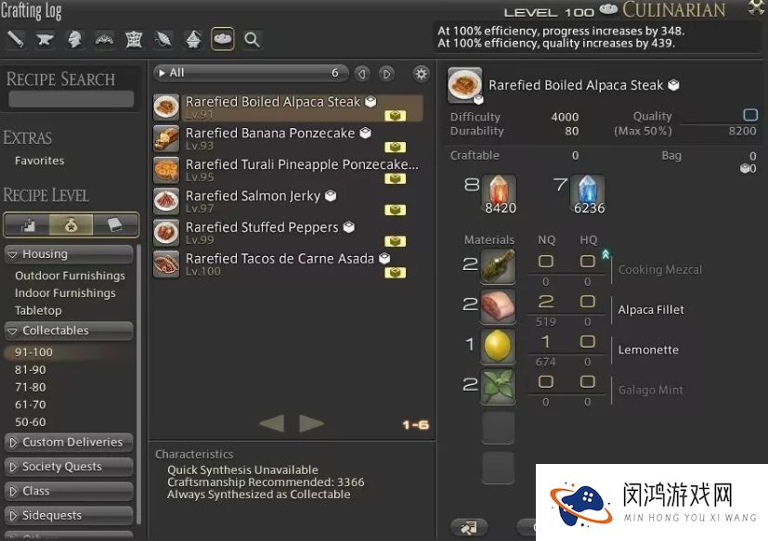
Task: Toggle NQ box for Galago Mint
Action: (x=546, y=382)
